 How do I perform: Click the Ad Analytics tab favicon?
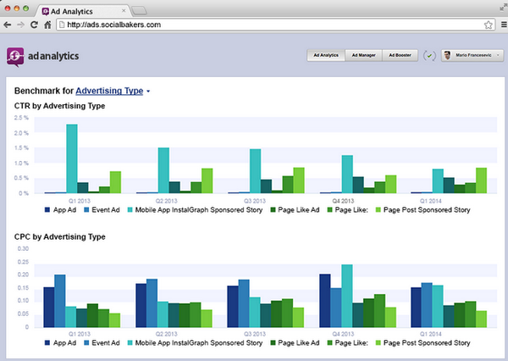coord(46,12)
